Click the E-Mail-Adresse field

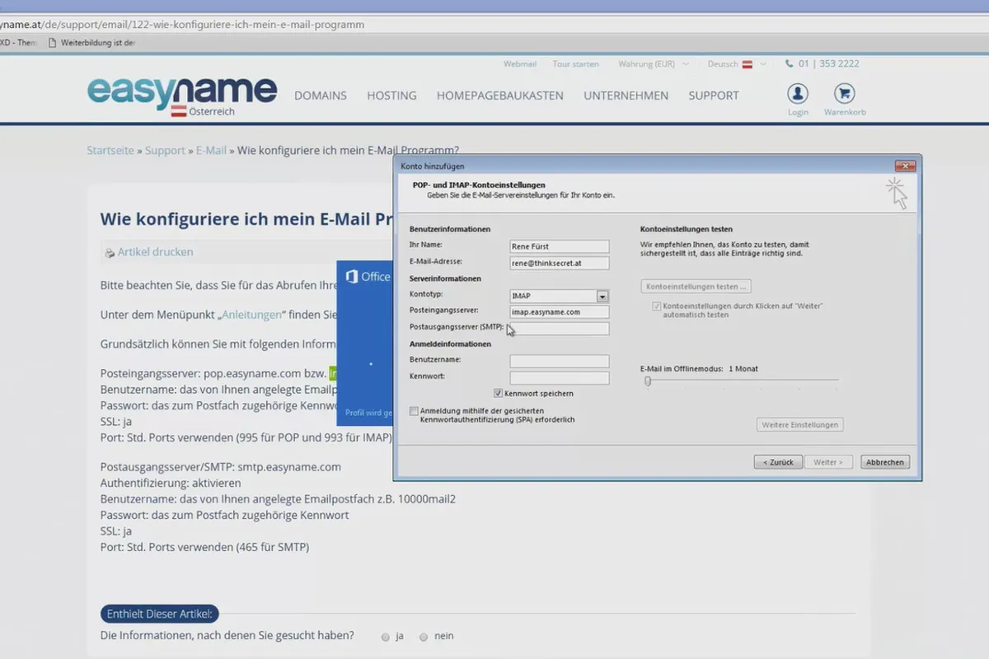(560, 264)
